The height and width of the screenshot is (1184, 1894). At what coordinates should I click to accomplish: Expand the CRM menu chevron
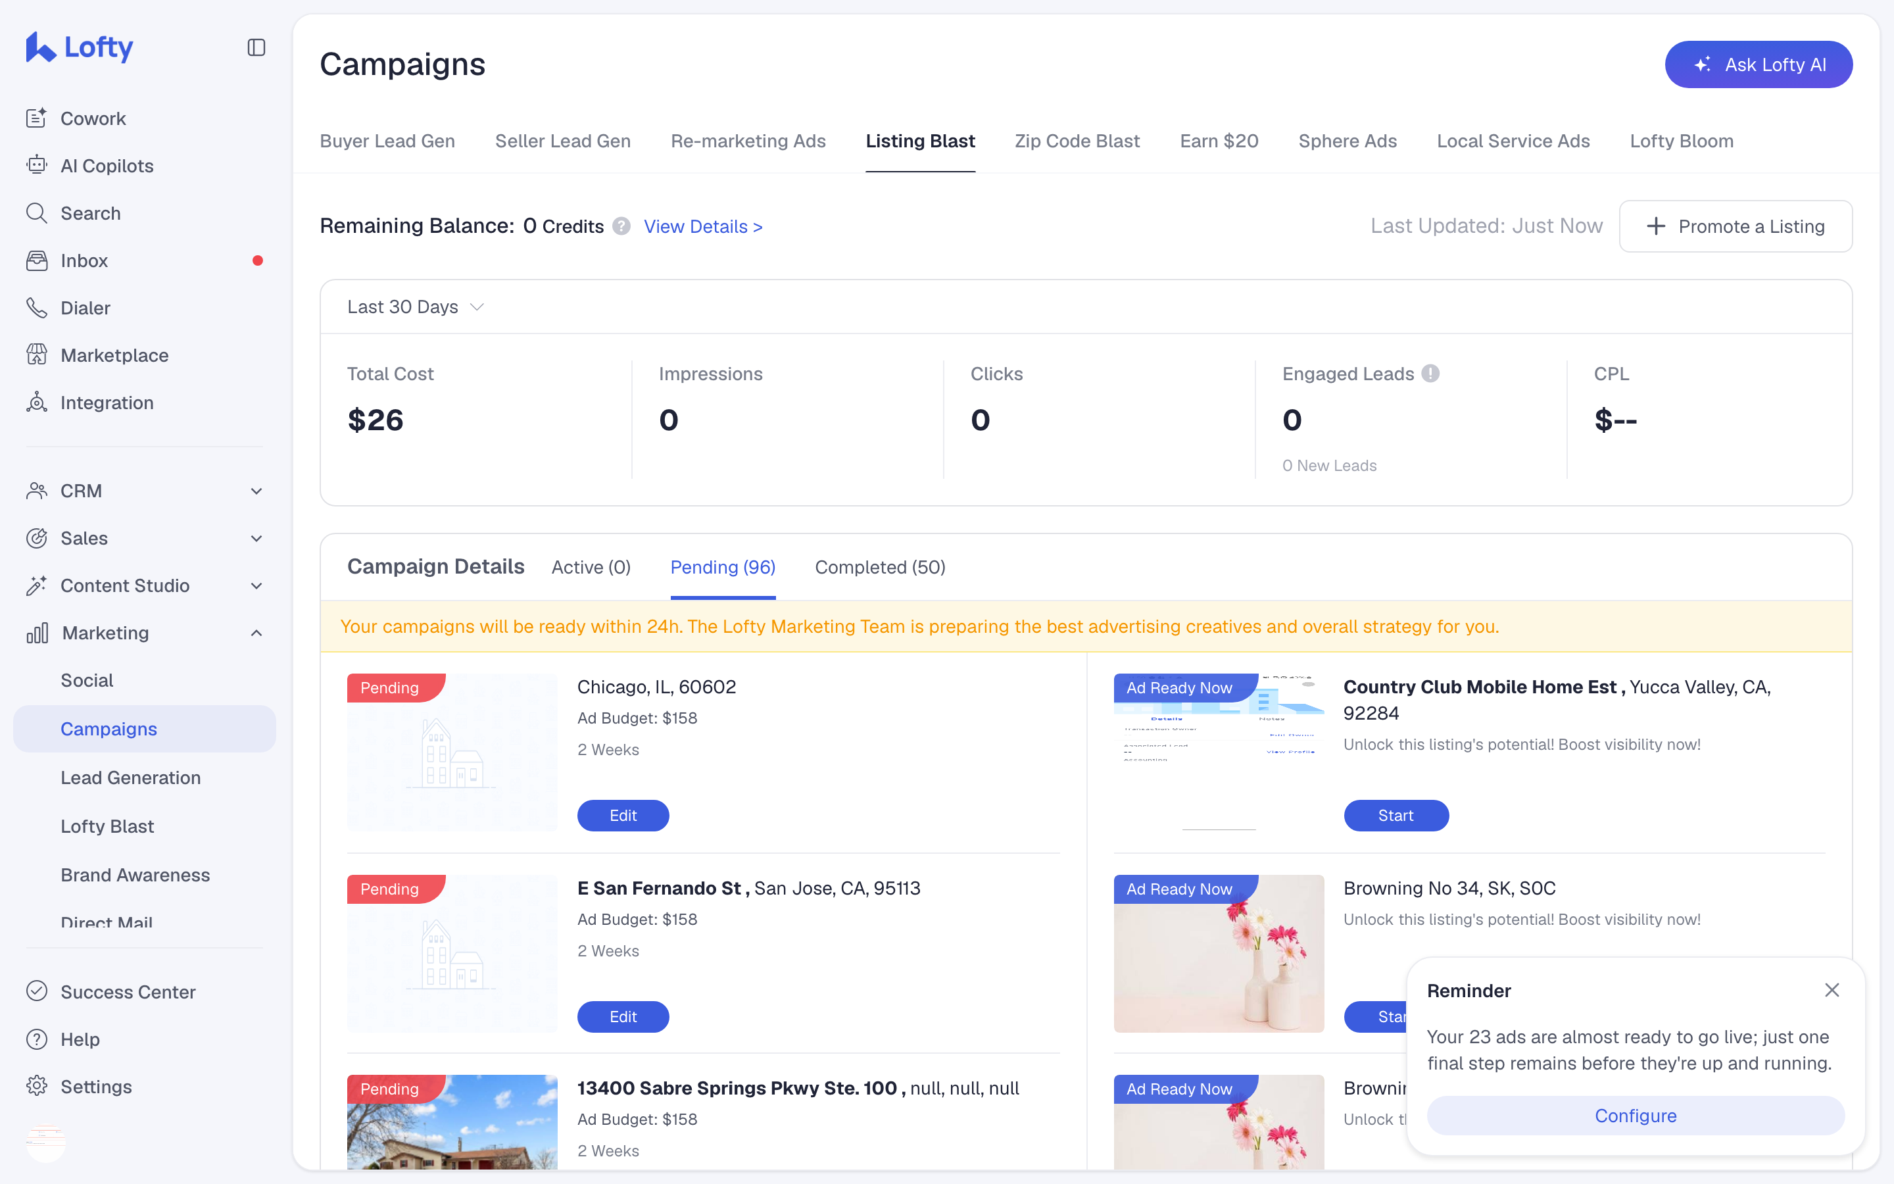tap(256, 490)
